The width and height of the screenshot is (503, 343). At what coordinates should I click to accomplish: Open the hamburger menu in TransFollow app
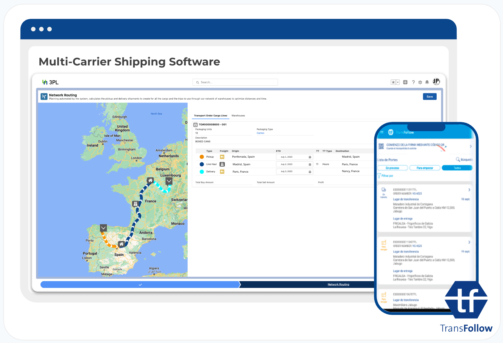click(382, 132)
